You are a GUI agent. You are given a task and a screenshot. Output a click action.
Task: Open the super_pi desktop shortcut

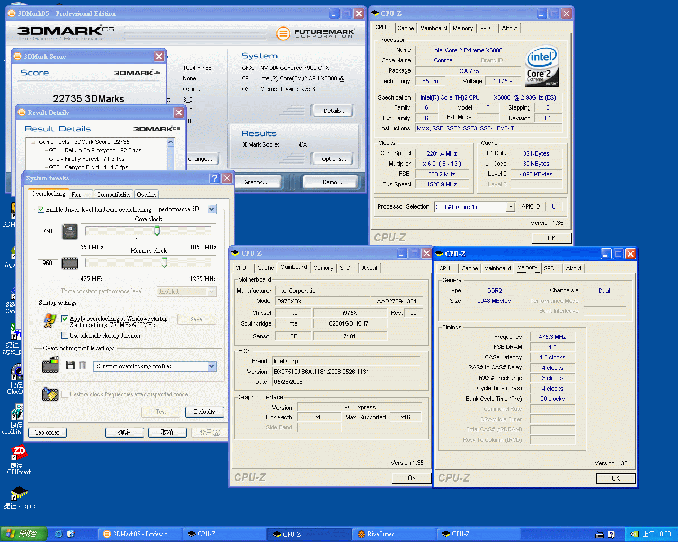tap(12, 339)
